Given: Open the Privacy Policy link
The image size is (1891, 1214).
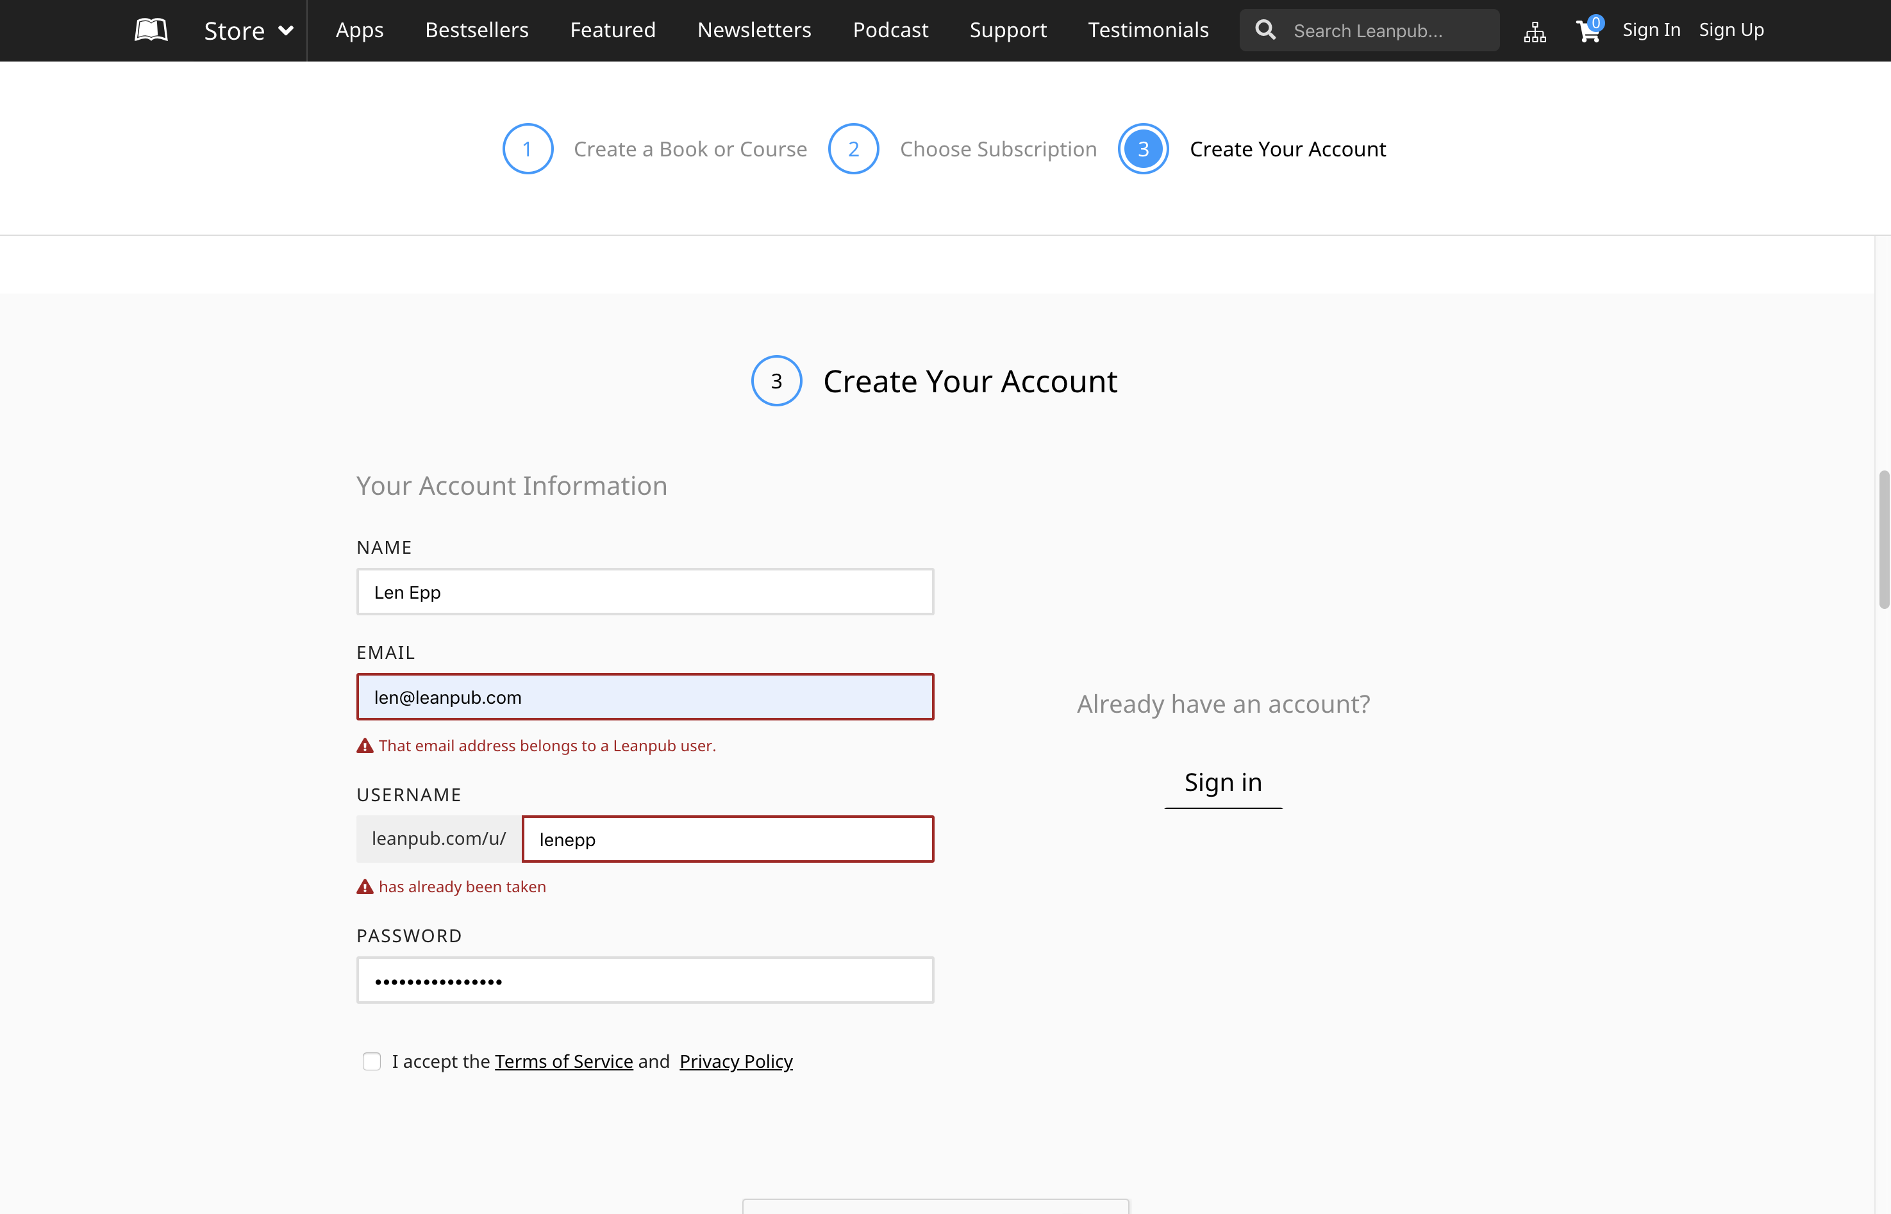Looking at the screenshot, I should click(x=735, y=1062).
